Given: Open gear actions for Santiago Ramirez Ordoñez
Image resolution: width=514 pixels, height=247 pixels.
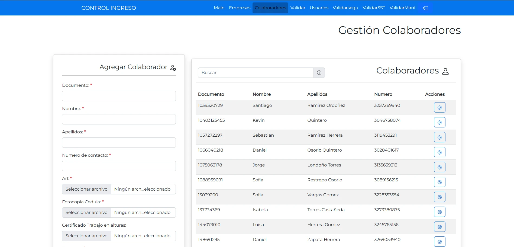Looking at the screenshot, I should point(439,108).
